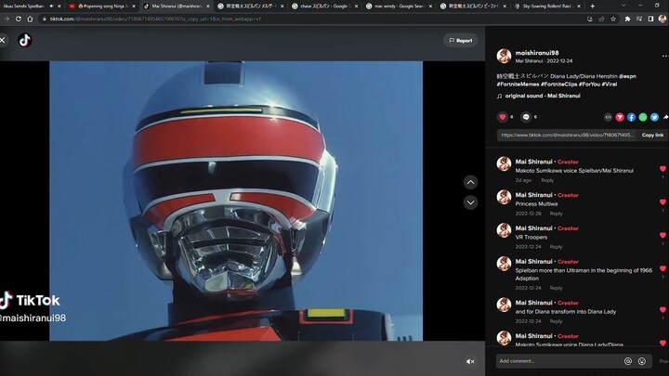669x376 pixels.
Task: Click the media control icon in toolbar
Action: click(x=639, y=19)
